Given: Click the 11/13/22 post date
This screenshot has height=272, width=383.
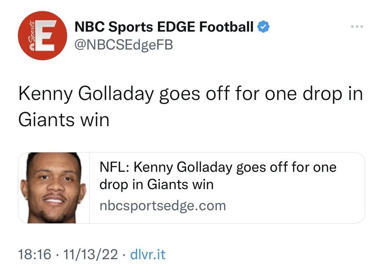Looking at the screenshot, I should pyautogui.click(x=90, y=254).
